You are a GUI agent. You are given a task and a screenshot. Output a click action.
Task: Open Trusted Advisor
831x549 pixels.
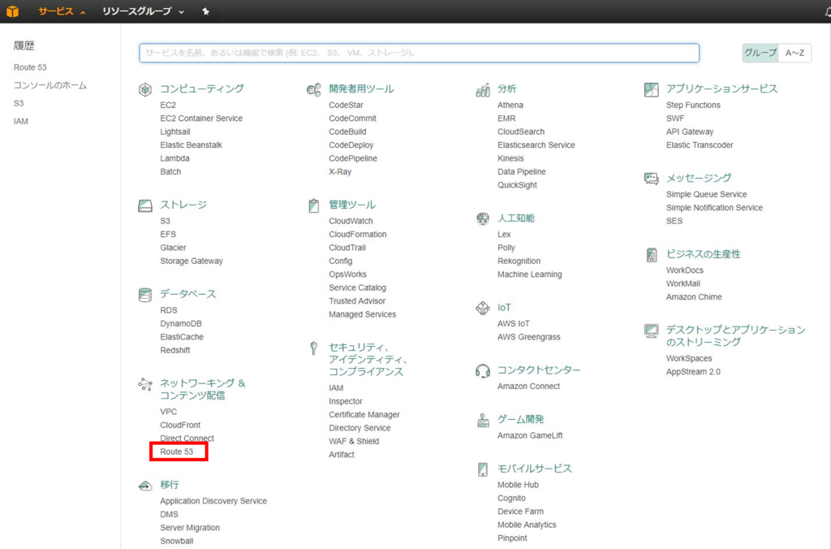(x=357, y=300)
